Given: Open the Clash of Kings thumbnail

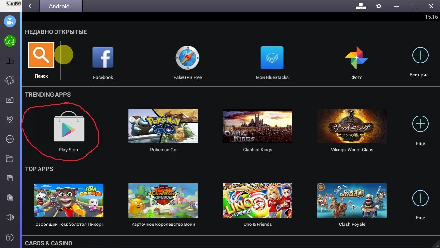Looking at the screenshot, I should coord(258,126).
